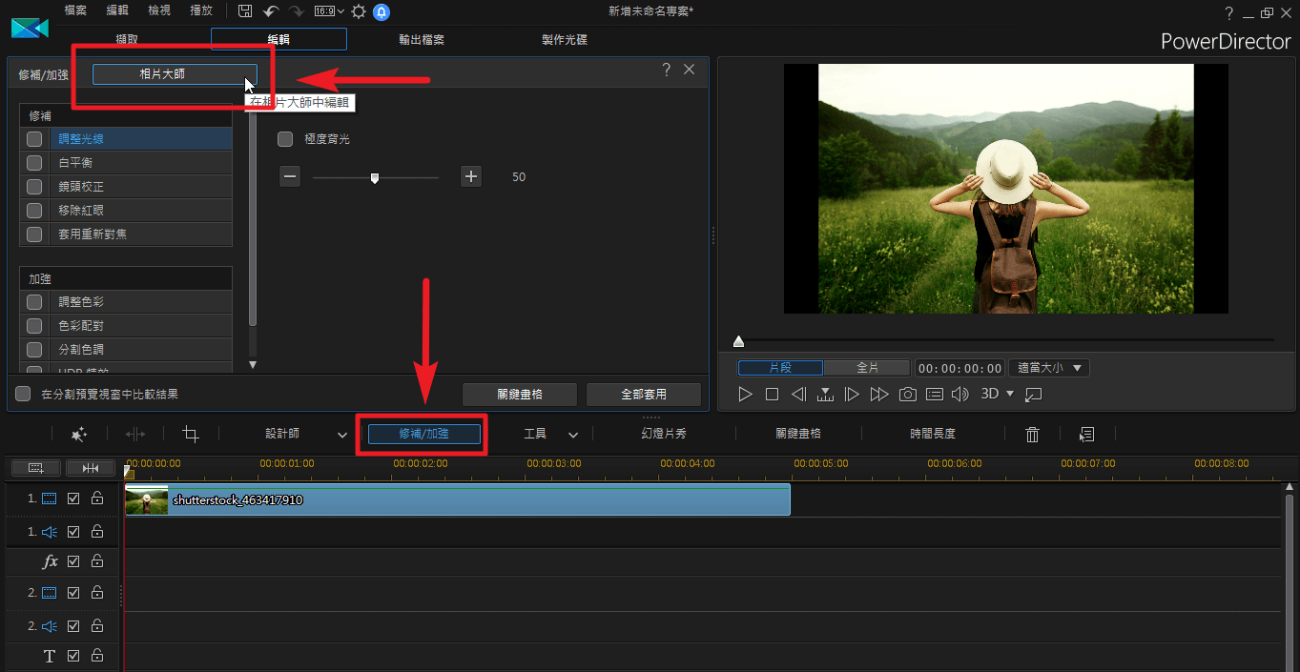
Task: Open the 檔案 menu
Action: (76, 10)
